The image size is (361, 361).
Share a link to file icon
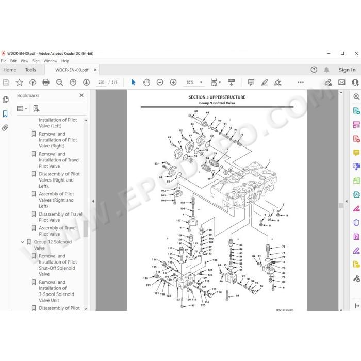tap(329, 82)
